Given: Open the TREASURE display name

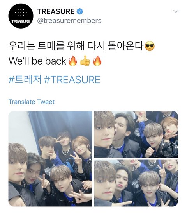Looking at the screenshot, I should [56, 11].
